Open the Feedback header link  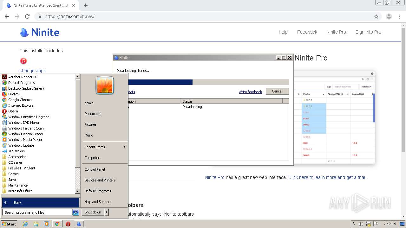point(307,32)
